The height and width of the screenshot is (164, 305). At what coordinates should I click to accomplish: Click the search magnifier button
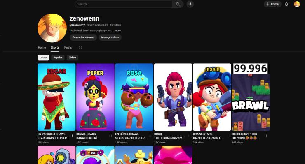pyautogui.click(x=178, y=4)
